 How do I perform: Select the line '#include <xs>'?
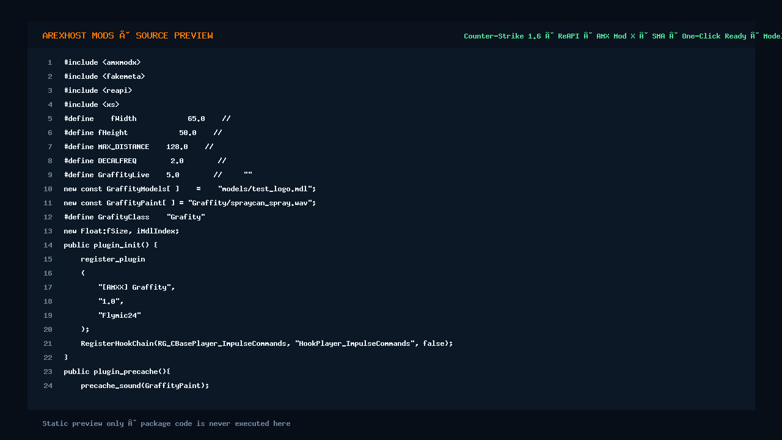[x=92, y=105]
